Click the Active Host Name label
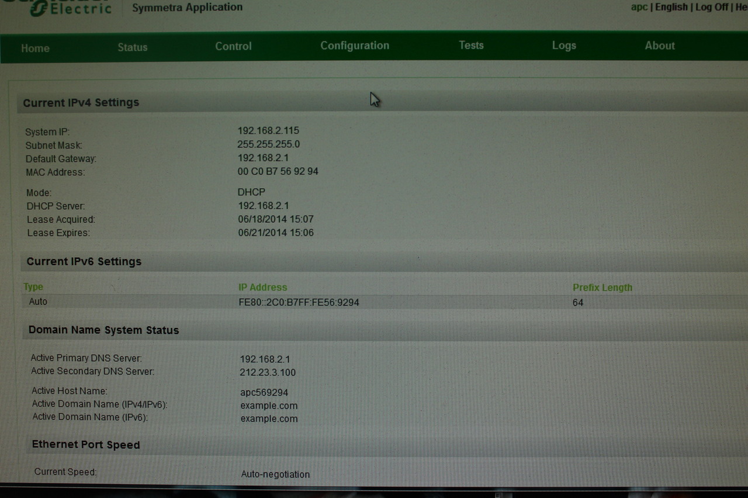 (70, 391)
